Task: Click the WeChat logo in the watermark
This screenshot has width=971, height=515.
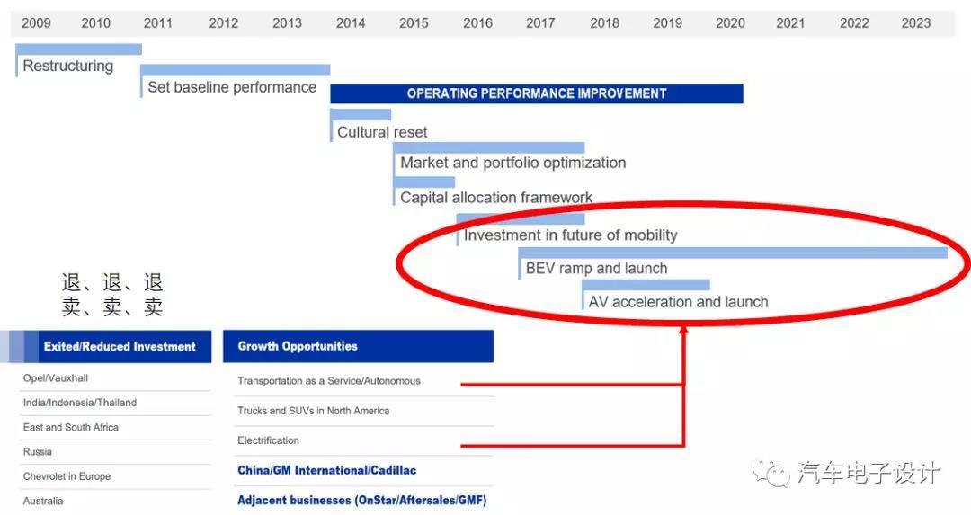Action: [772, 473]
